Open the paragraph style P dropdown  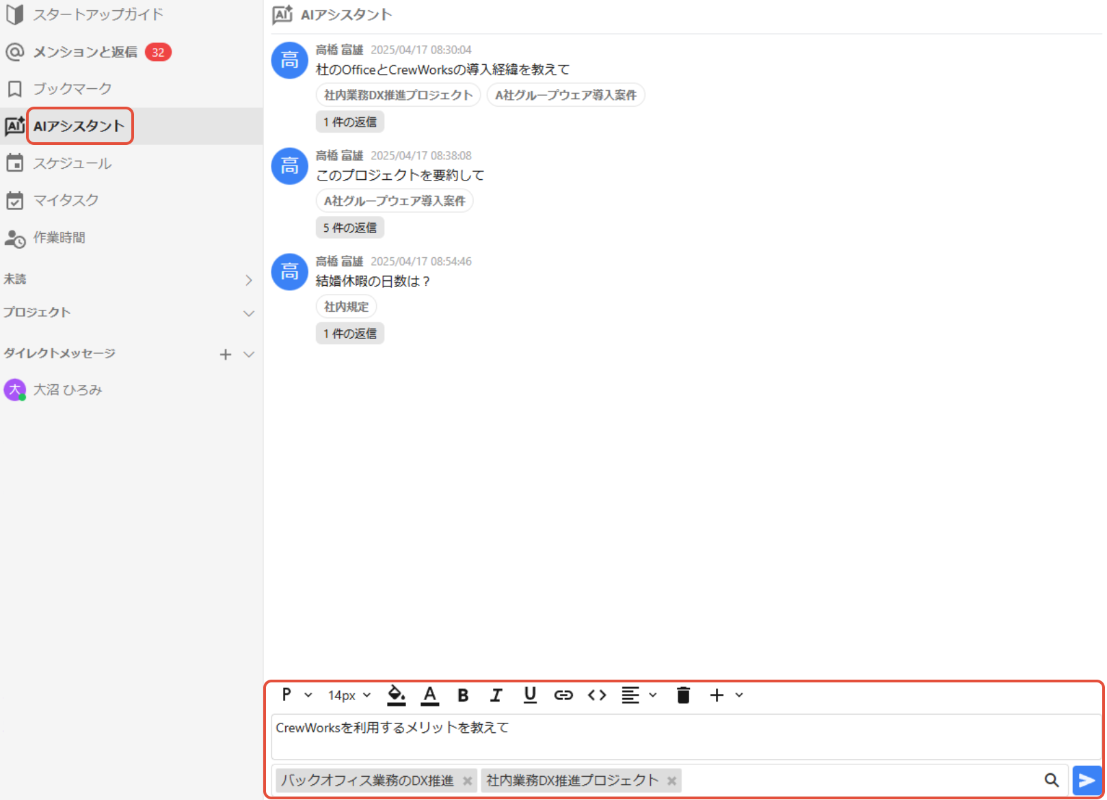[297, 695]
